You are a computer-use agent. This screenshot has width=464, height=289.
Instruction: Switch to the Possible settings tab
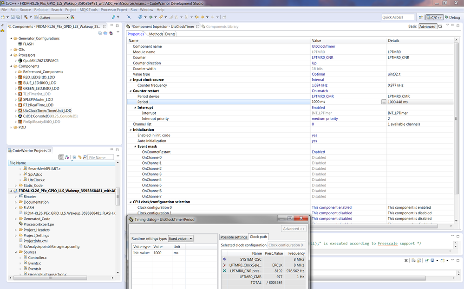click(x=233, y=237)
